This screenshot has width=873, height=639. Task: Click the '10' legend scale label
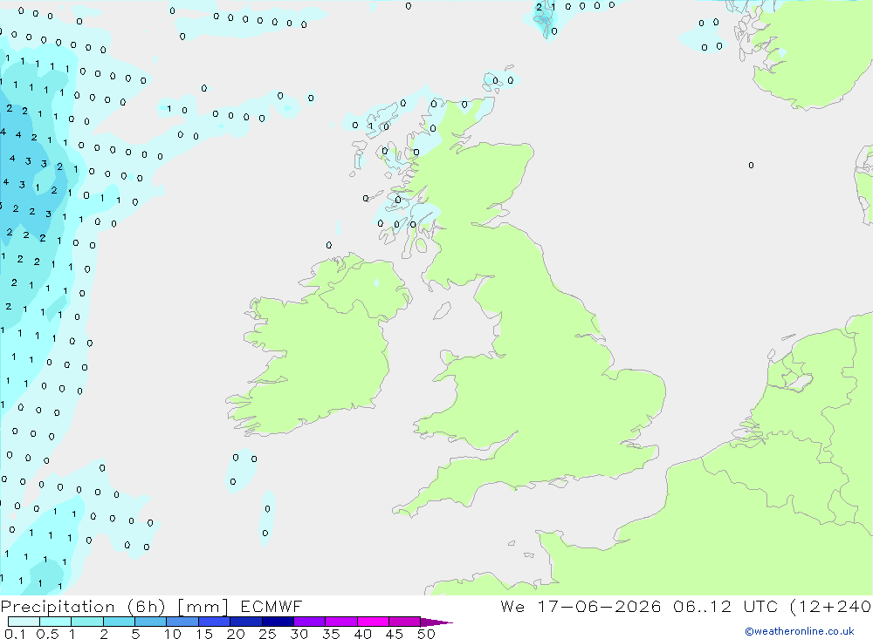[173, 634]
